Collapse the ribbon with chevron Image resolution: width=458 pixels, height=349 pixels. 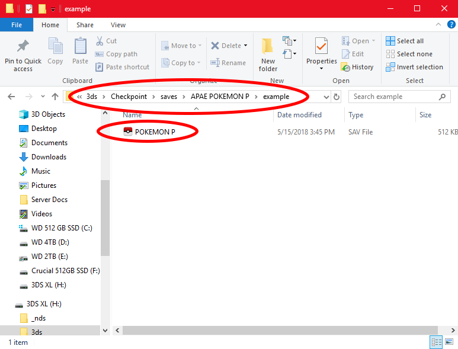pos(438,25)
